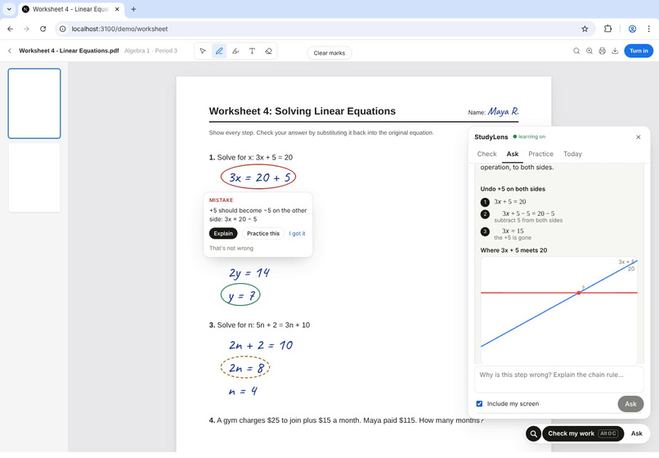The image size is (659, 458).
Task: Click the Check my work button
Action: [x=582, y=433]
